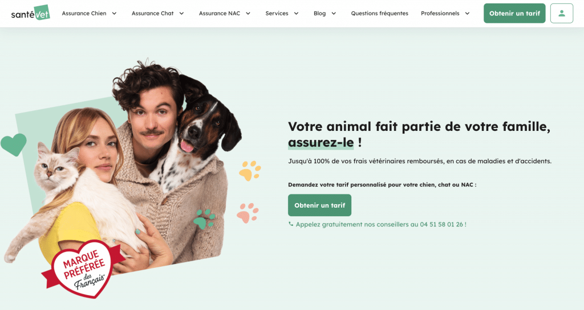Screen dimensions: 584x310
Task: Click the pink paw print icon
Action: (248, 213)
